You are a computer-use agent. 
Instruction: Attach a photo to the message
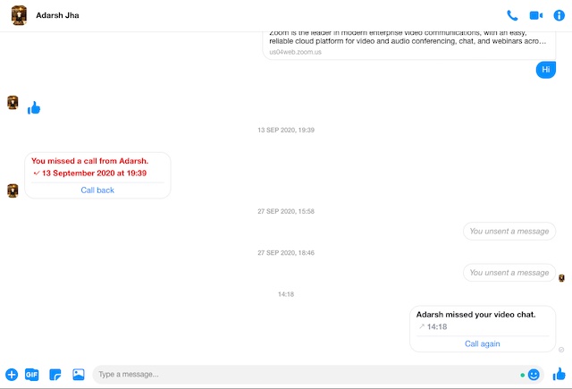(79, 375)
